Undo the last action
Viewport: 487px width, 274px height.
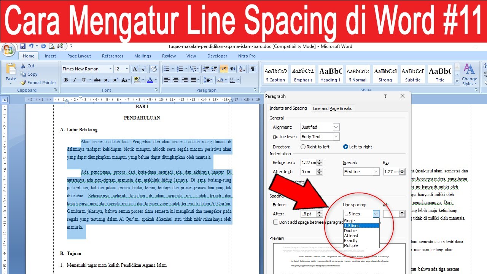point(31,46)
